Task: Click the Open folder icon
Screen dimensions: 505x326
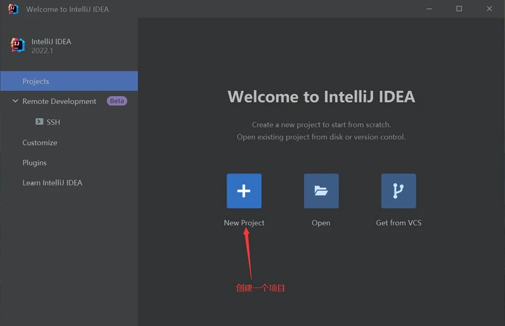Action: coord(321,191)
